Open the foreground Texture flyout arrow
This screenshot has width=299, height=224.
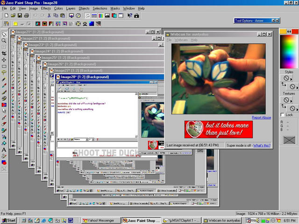pos(291,101)
